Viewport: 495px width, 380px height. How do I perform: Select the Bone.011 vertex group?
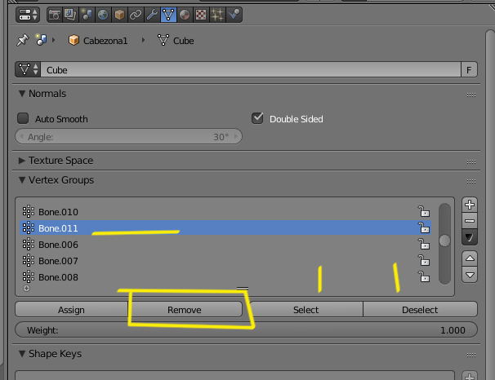tap(225, 228)
